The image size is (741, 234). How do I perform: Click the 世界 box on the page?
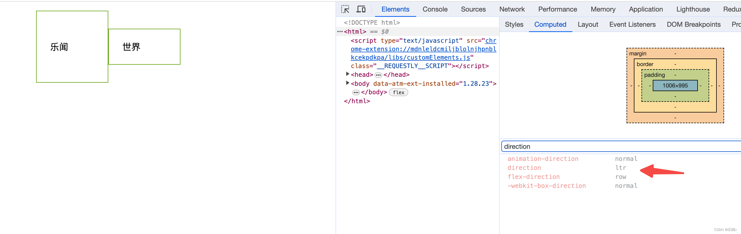click(x=144, y=47)
